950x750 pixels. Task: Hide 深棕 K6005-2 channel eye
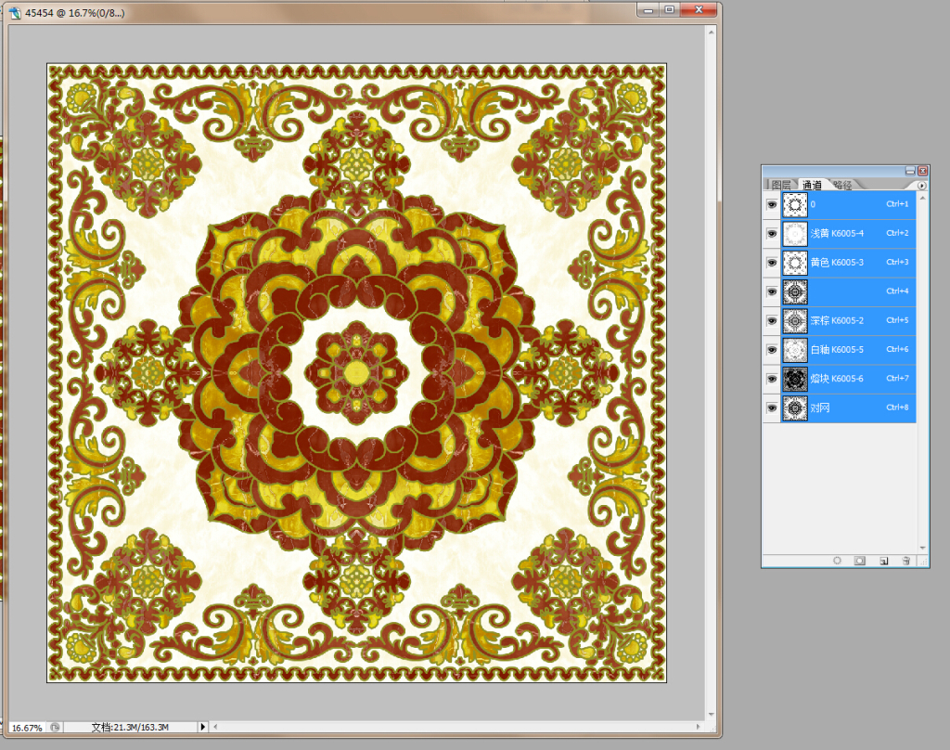772,321
